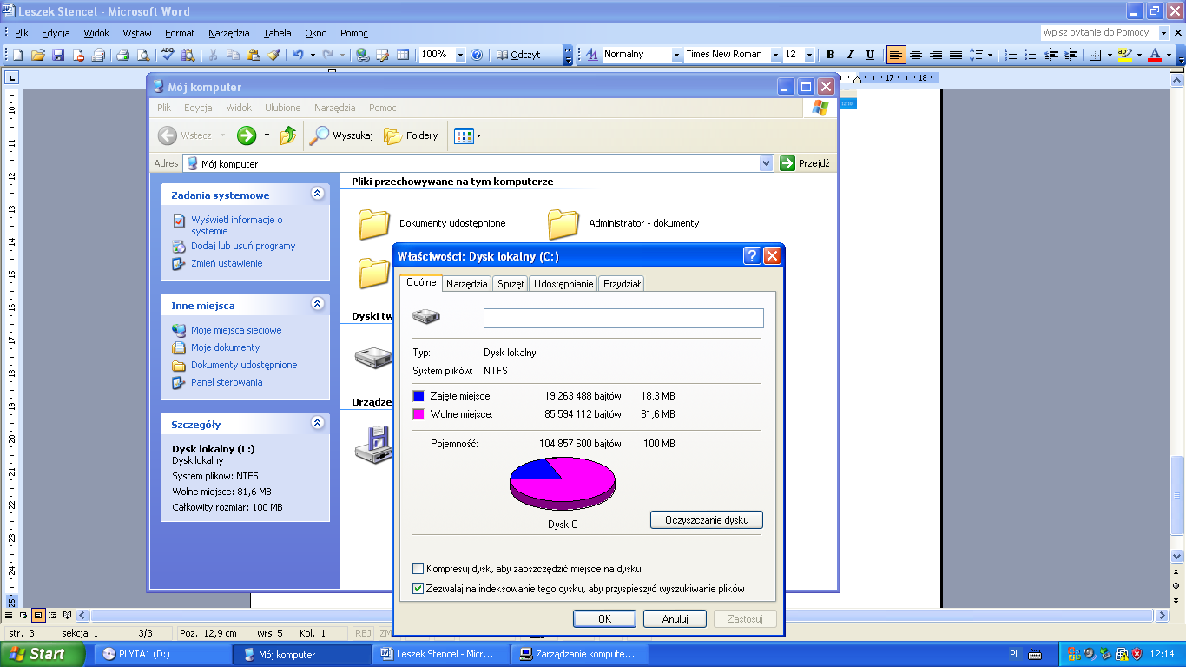Create a new blank document in Word

click(17, 55)
